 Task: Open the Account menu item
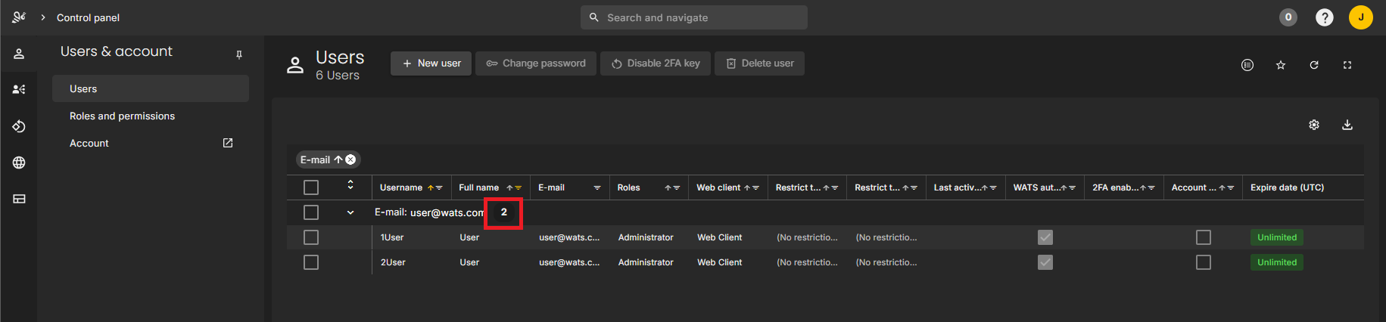(x=151, y=143)
